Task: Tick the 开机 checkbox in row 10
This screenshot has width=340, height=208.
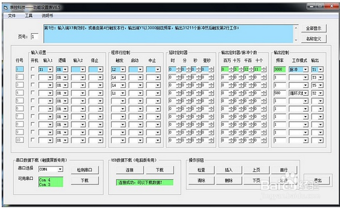Action: [33, 140]
